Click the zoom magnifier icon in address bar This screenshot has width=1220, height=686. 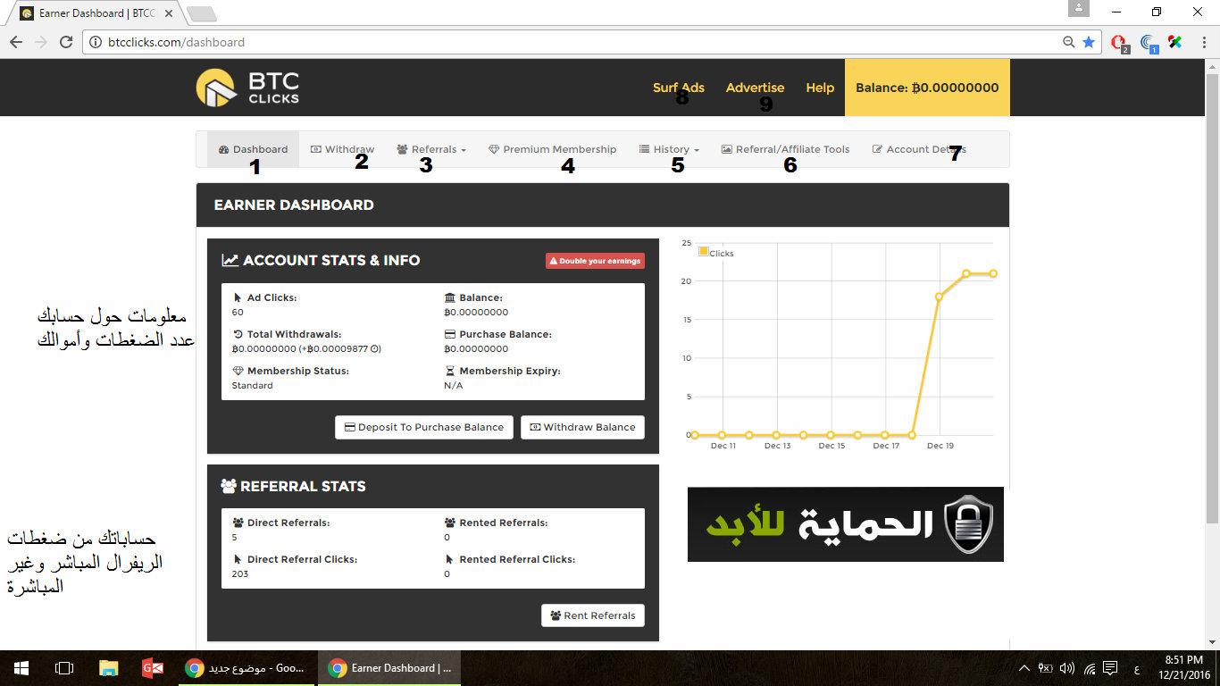point(1069,42)
